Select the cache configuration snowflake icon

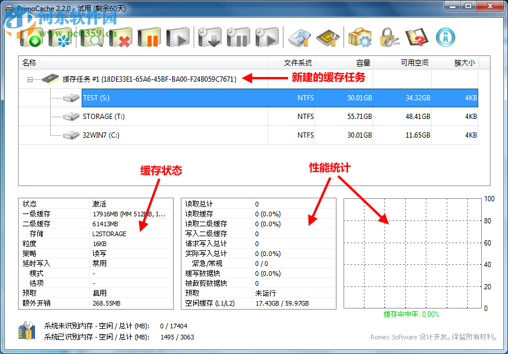click(x=60, y=36)
